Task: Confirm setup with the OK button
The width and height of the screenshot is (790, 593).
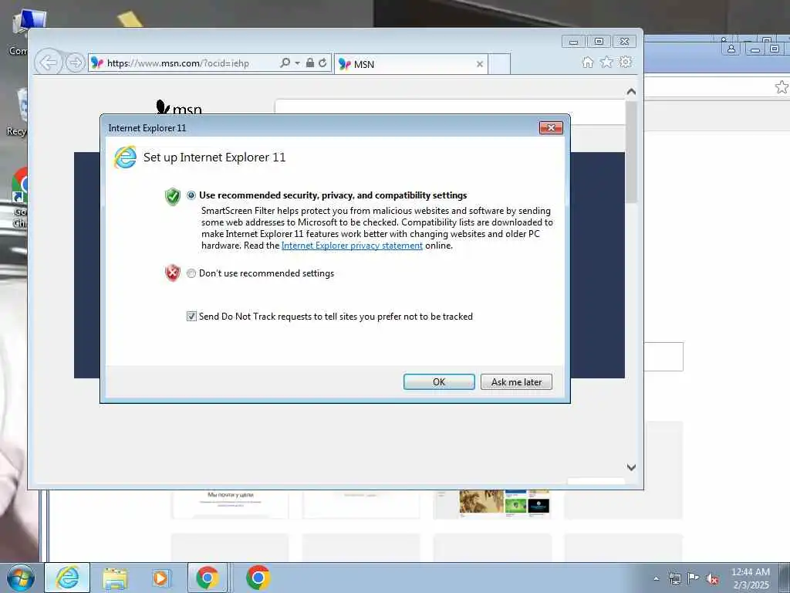Action: [x=439, y=381]
